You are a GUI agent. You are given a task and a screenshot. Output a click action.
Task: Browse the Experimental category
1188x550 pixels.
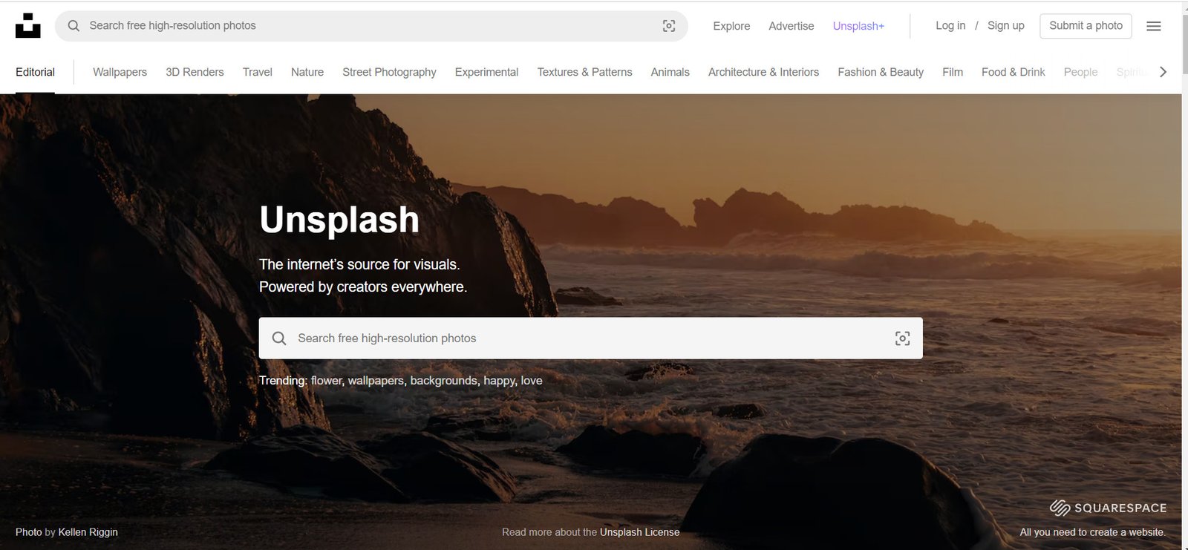(x=486, y=72)
